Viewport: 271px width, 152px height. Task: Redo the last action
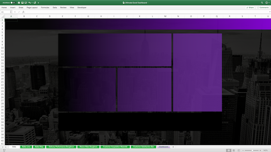pyautogui.click(x=35, y=3)
